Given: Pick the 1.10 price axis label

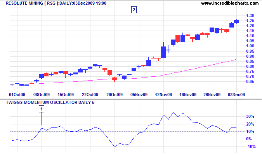Looking at the screenshot, I should tap(250, 36).
